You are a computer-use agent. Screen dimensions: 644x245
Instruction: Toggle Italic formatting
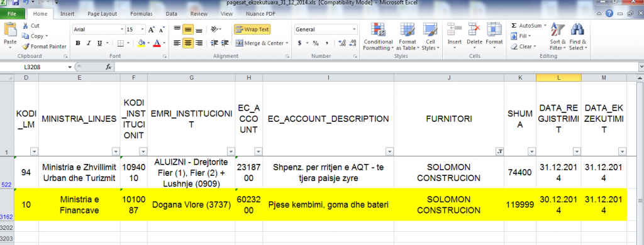click(x=88, y=43)
